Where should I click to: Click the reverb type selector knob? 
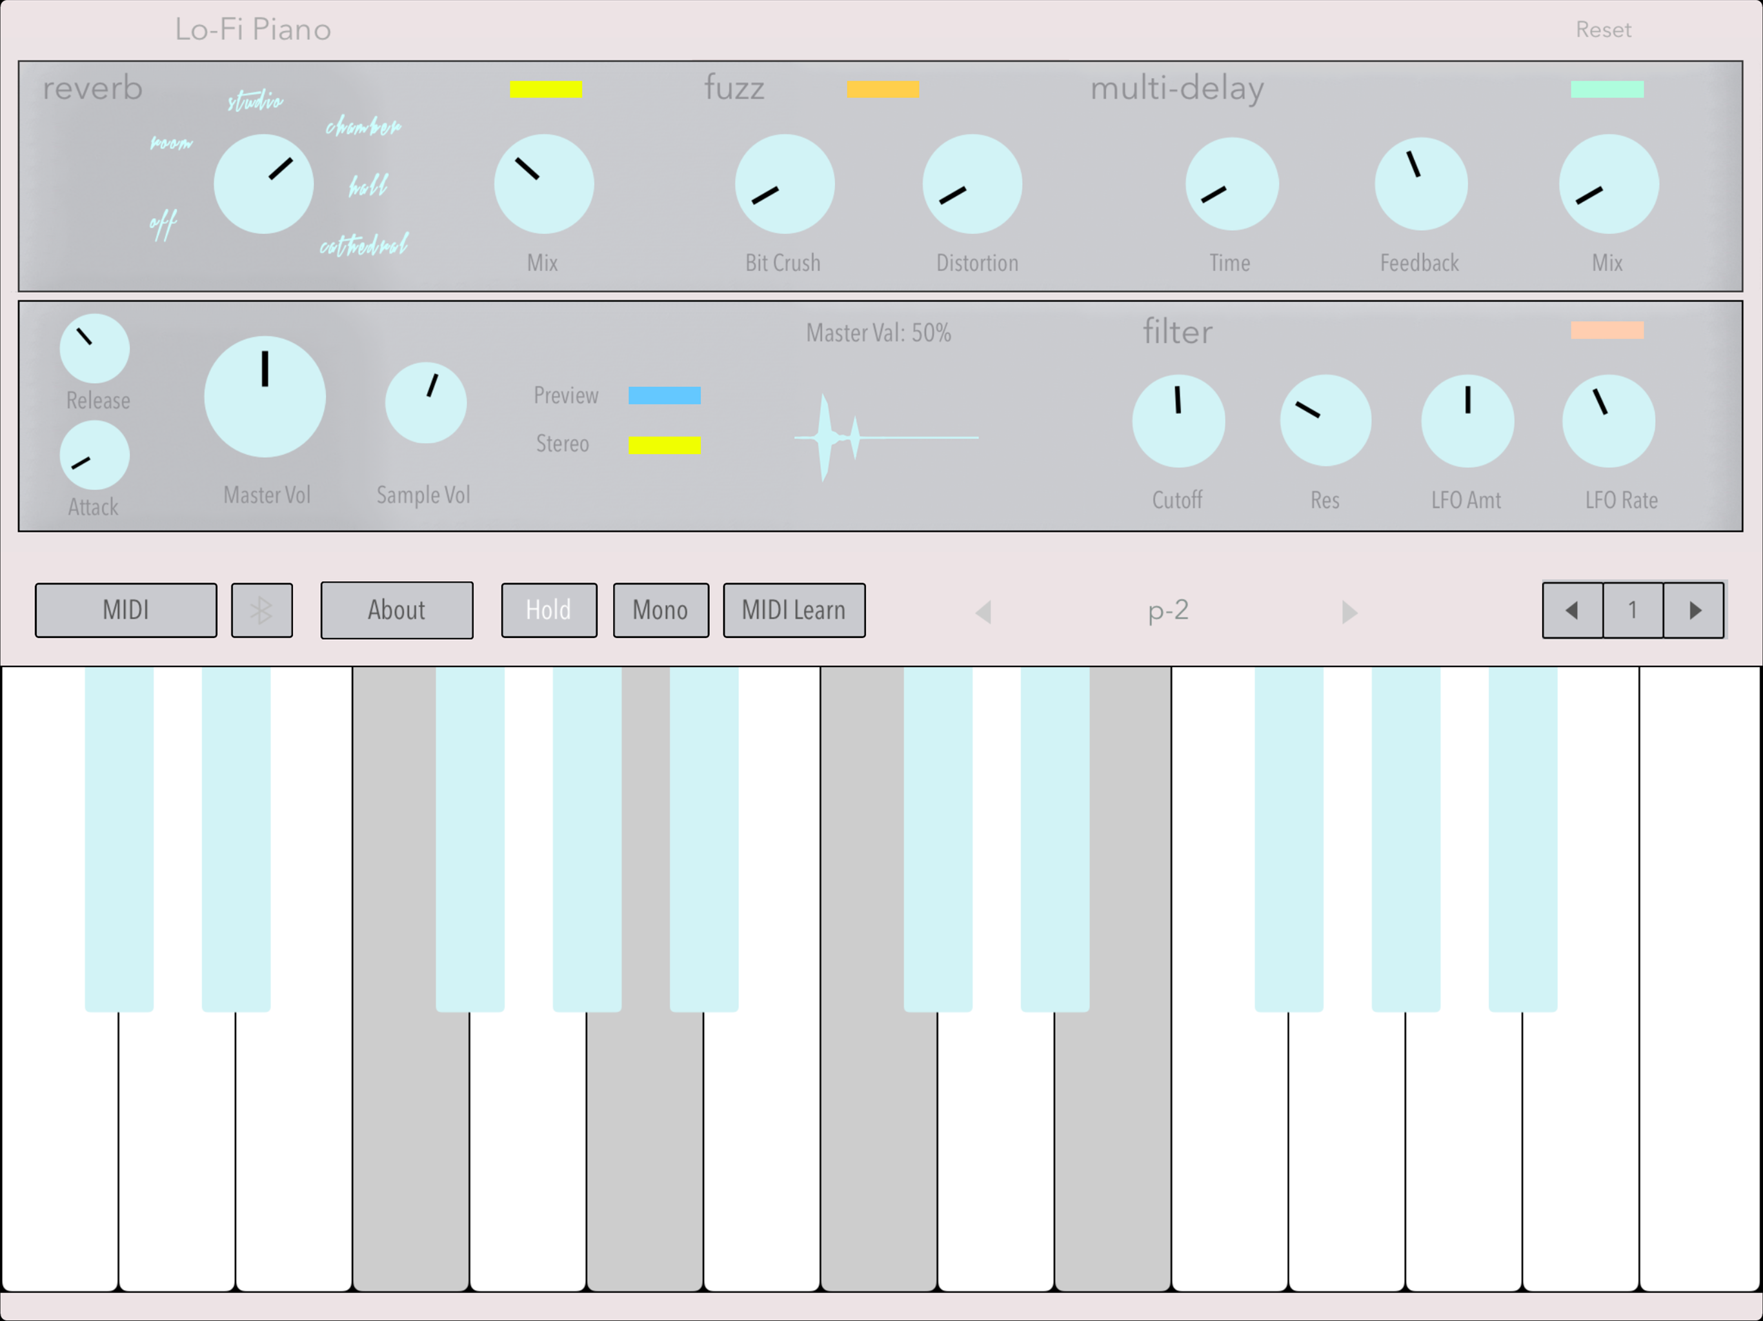point(264,184)
